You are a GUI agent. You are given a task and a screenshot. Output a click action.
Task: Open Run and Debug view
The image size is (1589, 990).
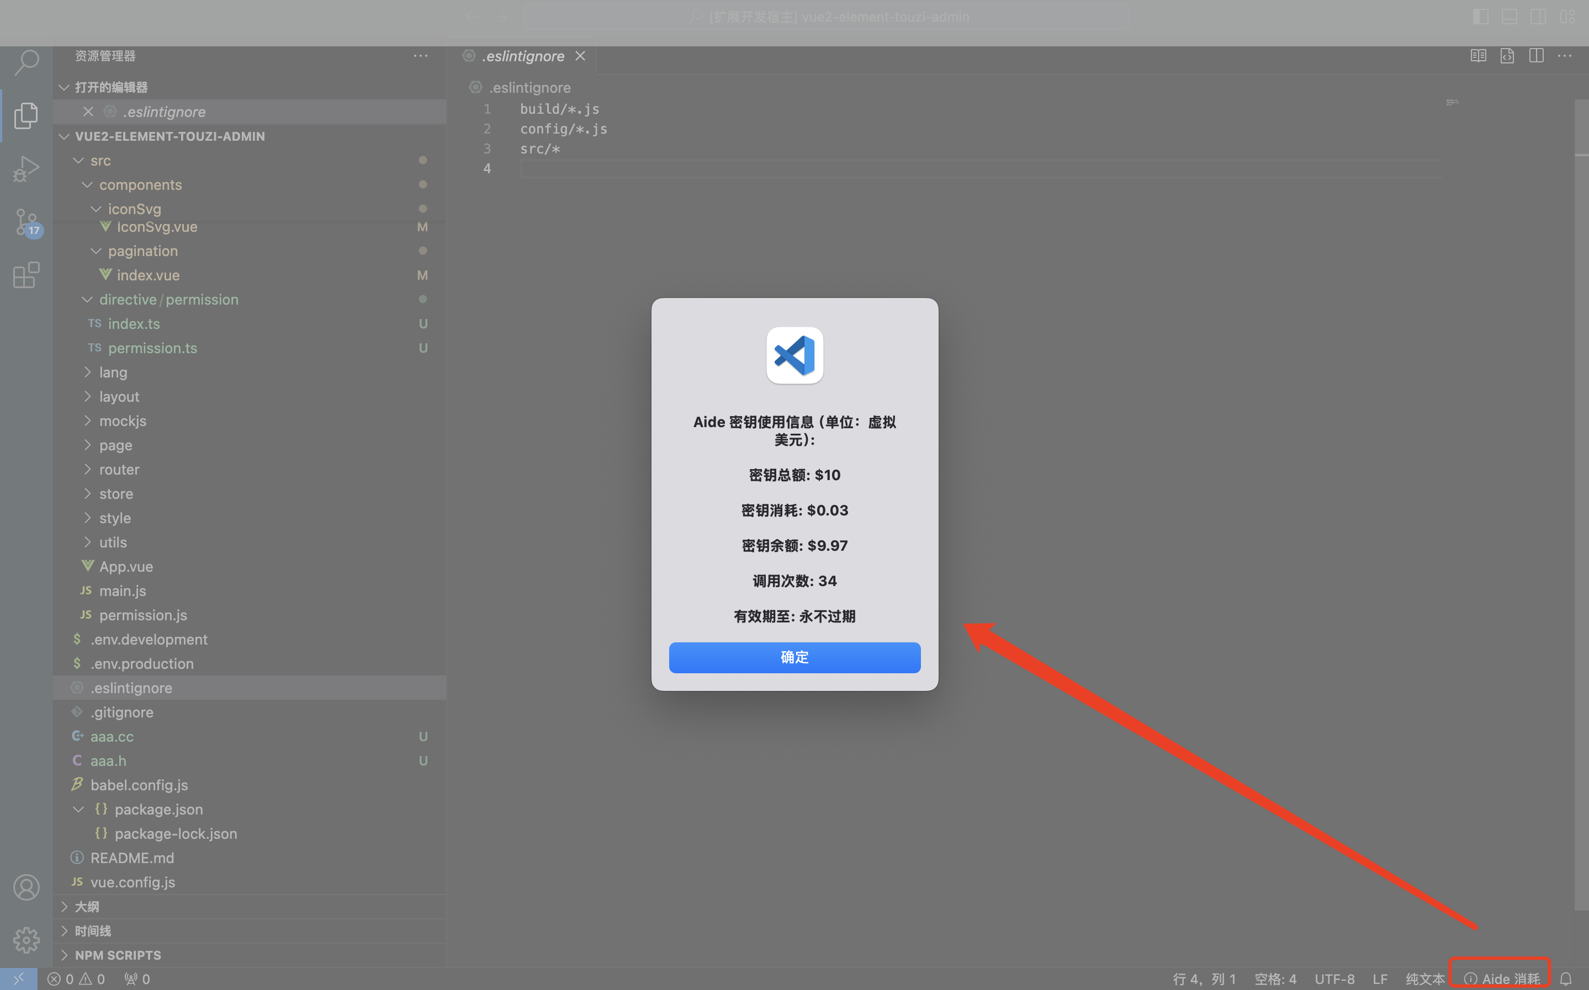click(26, 169)
